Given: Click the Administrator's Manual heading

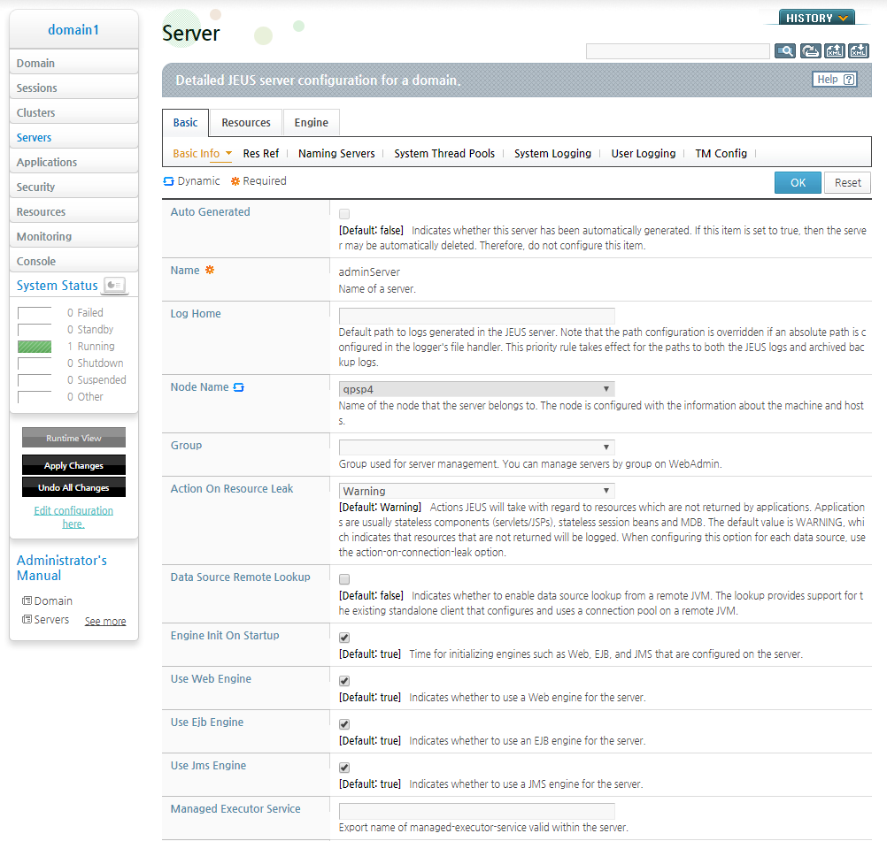Looking at the screenshot, I should (x=62, y=568).
